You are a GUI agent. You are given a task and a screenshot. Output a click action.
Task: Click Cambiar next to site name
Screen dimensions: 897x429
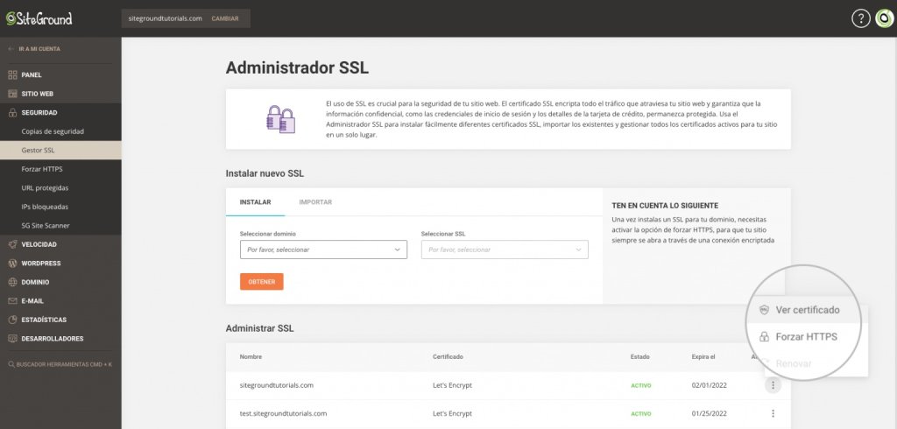225,18
